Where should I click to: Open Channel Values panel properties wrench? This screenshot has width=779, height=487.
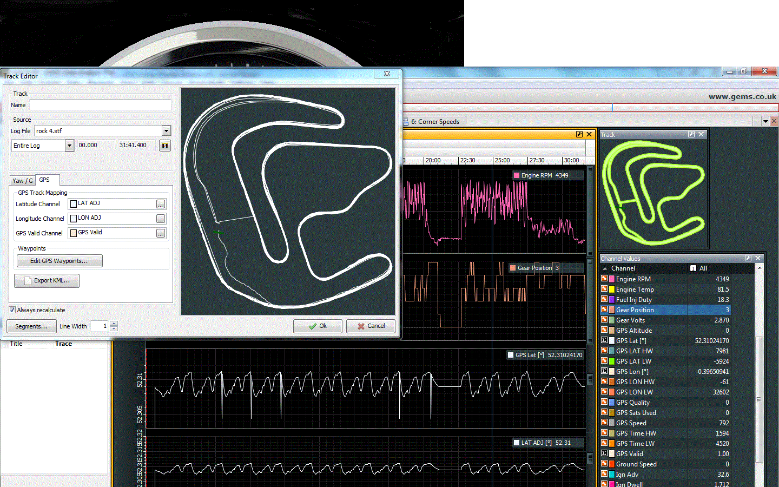748,259
